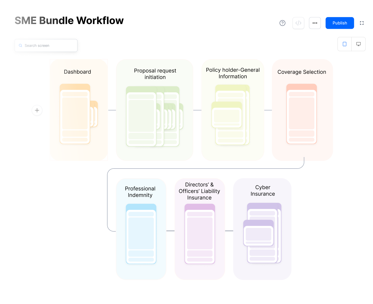Click the SME Bundle Workflow title
This screenshot has width=373, height=304.
pyautogui.click(x=69, y=21)
